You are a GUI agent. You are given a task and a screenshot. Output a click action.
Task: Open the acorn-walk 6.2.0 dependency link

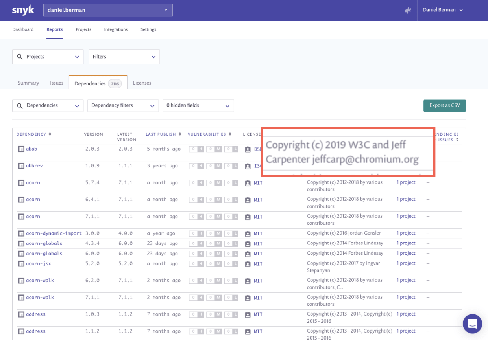(x=40, y=281)
